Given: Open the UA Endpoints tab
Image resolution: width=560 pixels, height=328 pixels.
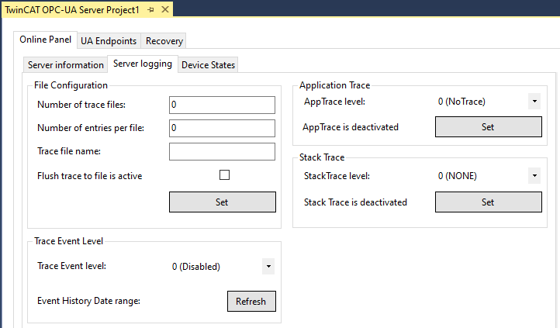Looking at the screenshot, I should click(109, 41).
